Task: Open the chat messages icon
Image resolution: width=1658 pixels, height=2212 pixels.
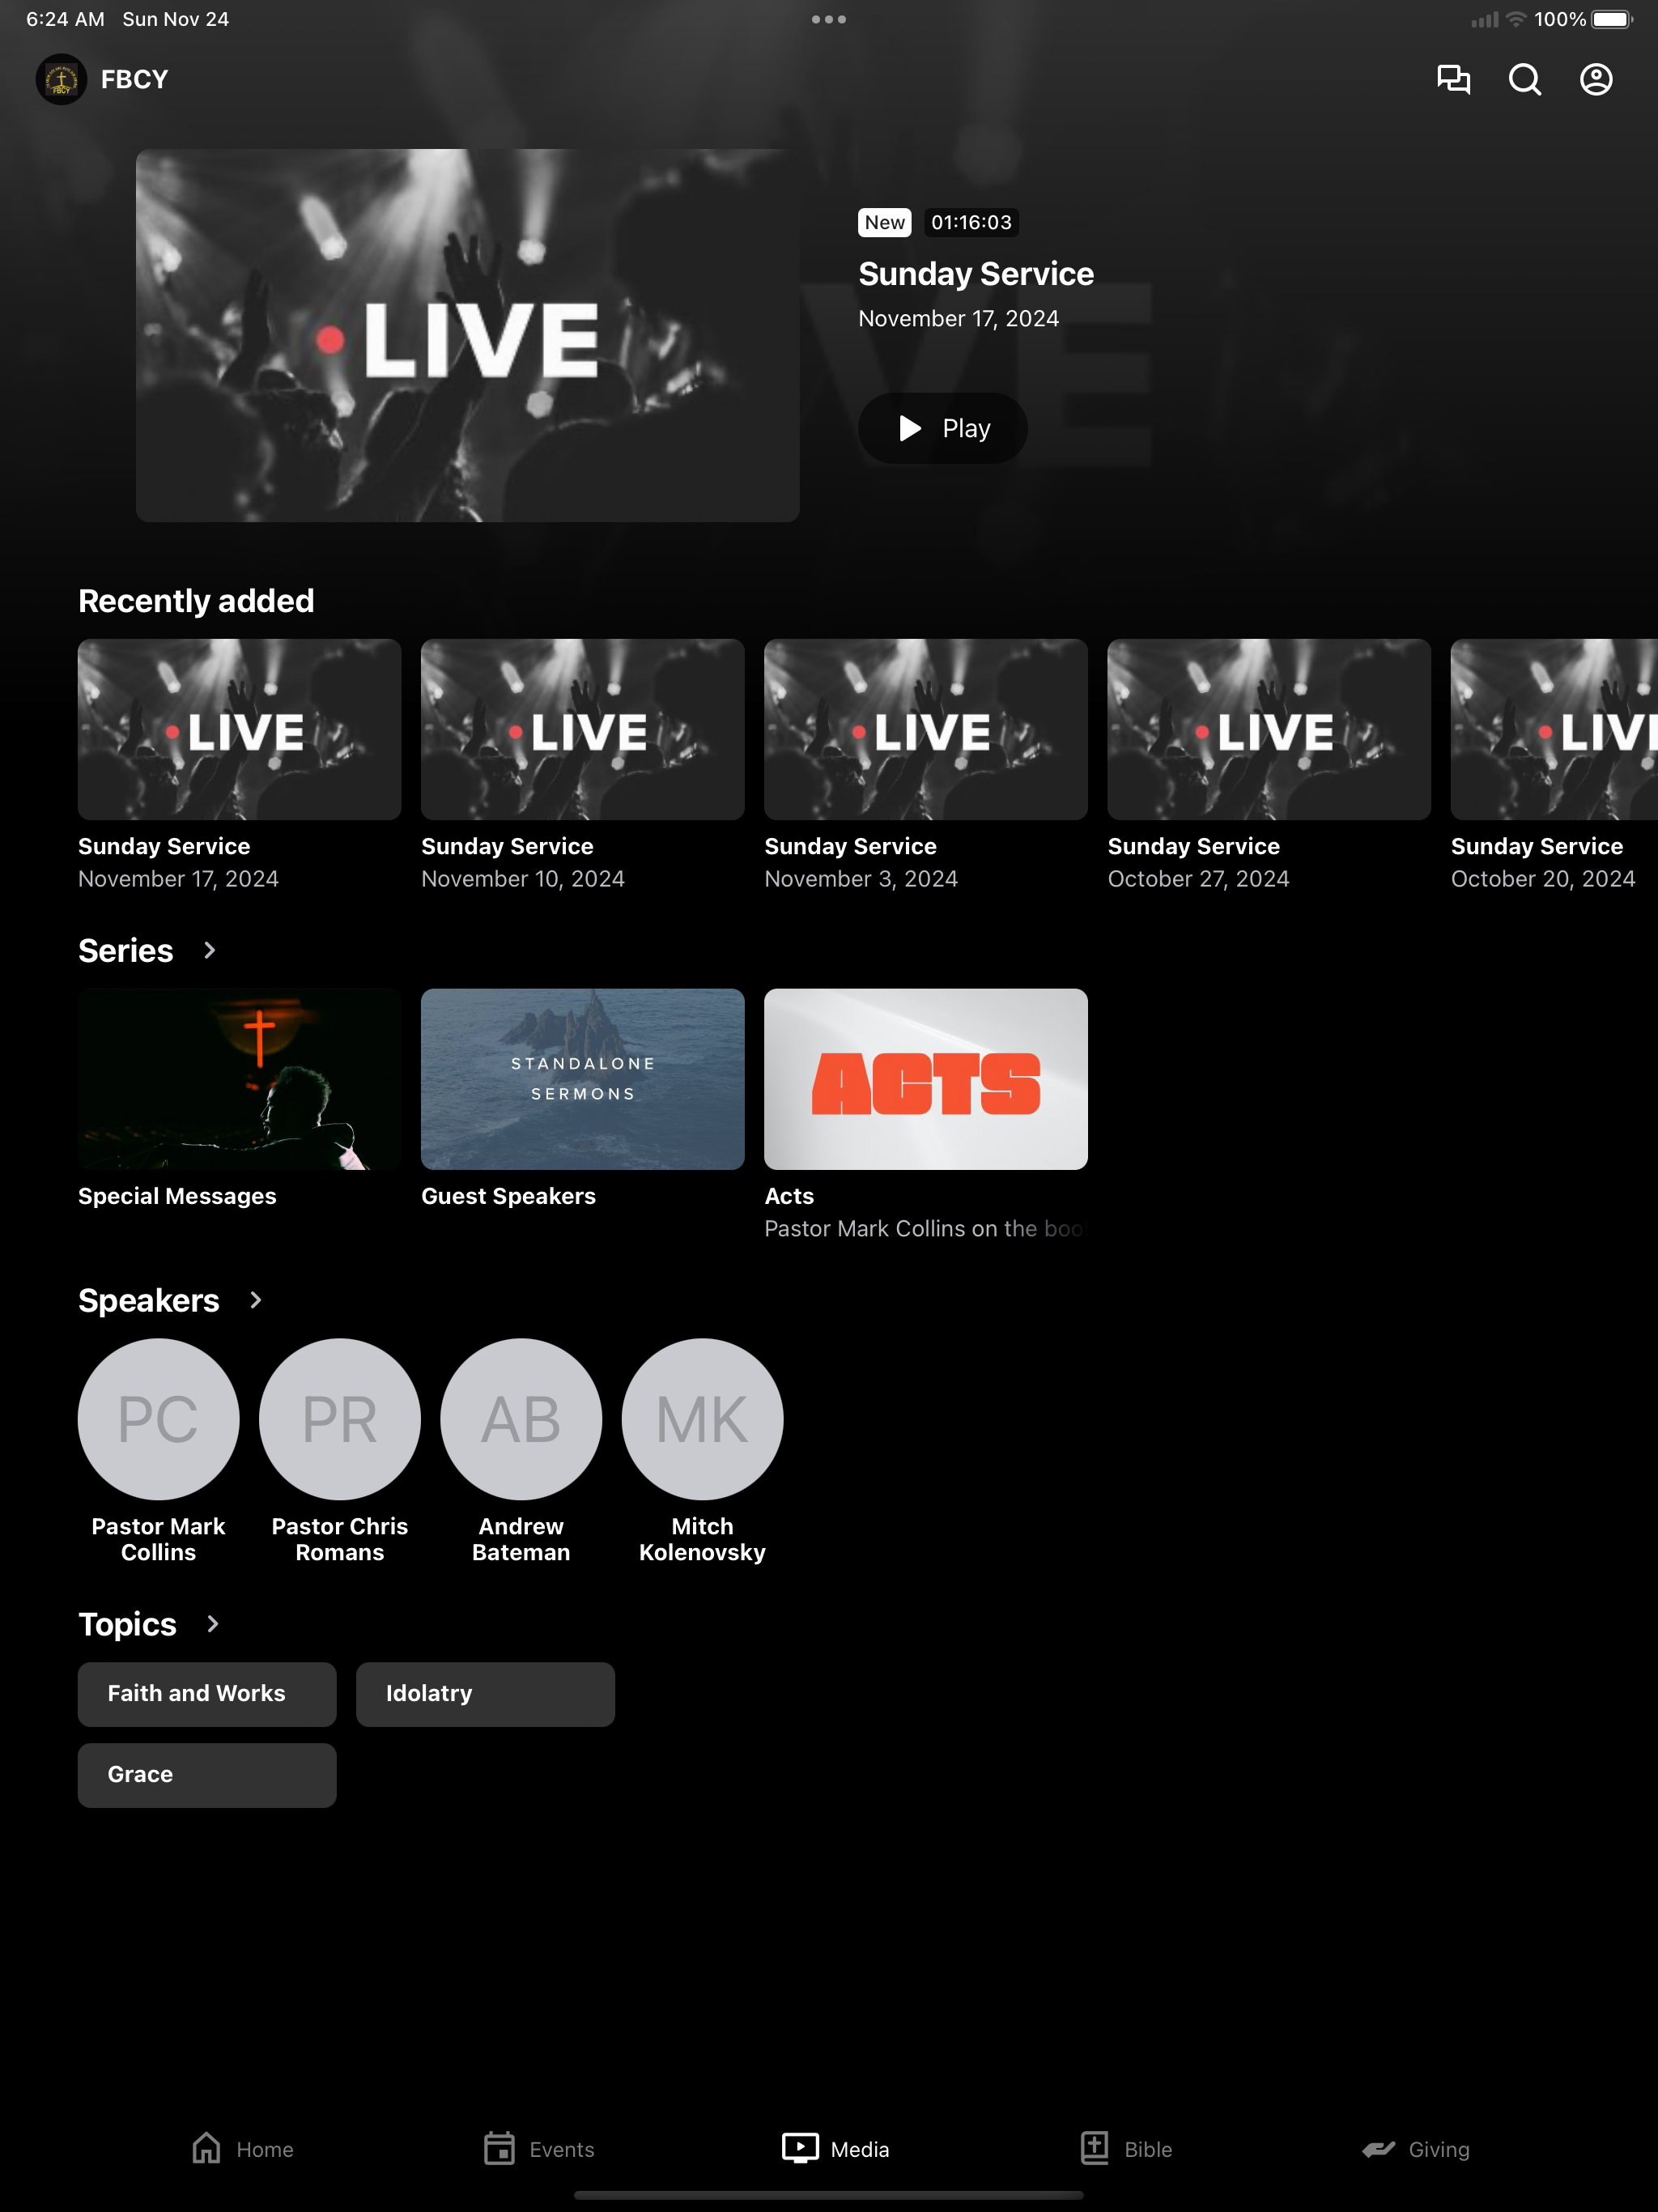Action: (1453, 79)
